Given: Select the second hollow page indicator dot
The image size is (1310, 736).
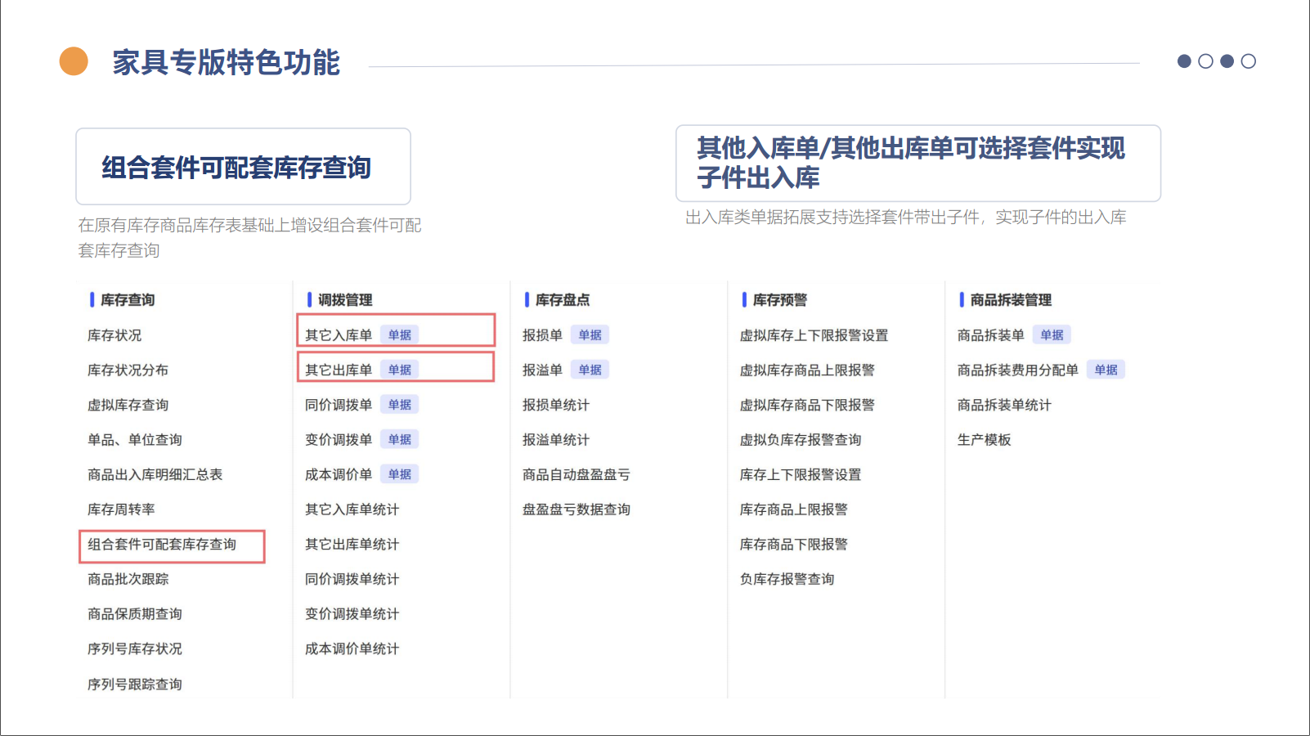Looking at the screenshot, I should pos(1205,61).
